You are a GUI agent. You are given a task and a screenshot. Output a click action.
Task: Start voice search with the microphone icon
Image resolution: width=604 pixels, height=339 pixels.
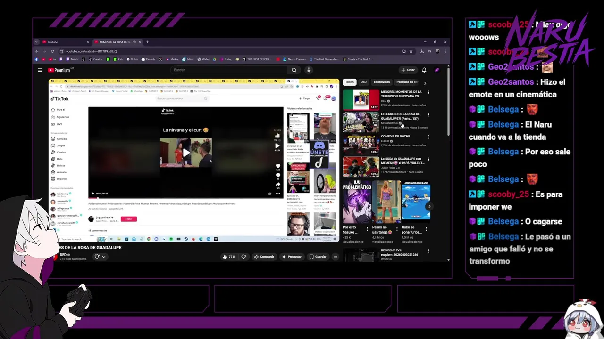click(309, 70)
